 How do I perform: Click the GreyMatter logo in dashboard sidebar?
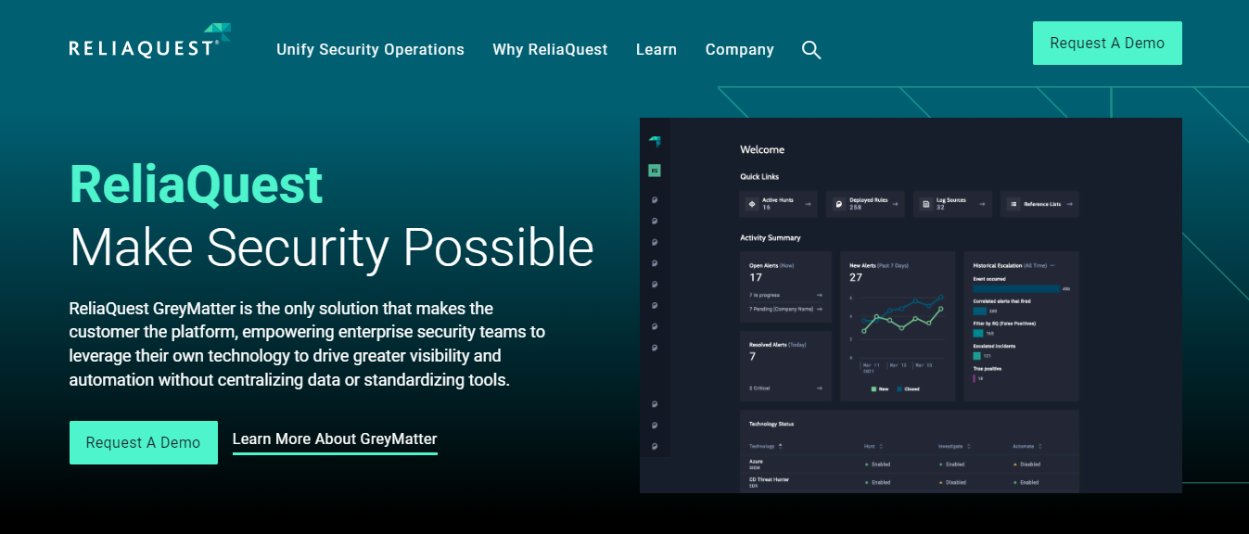pos(655,142)
